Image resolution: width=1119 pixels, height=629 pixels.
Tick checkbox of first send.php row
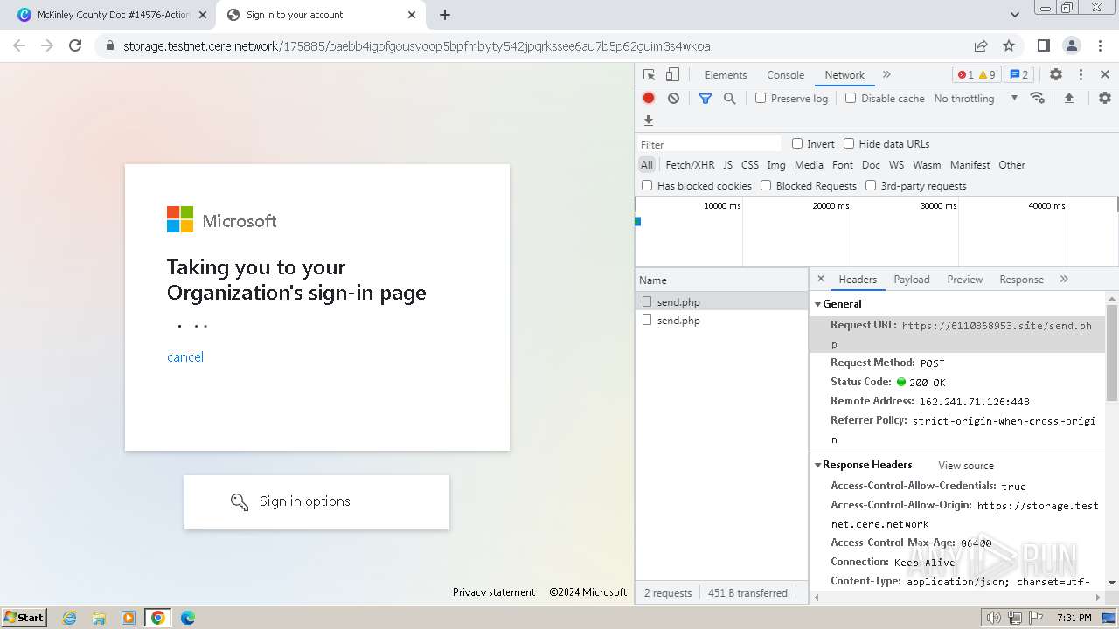coord(647,301)
